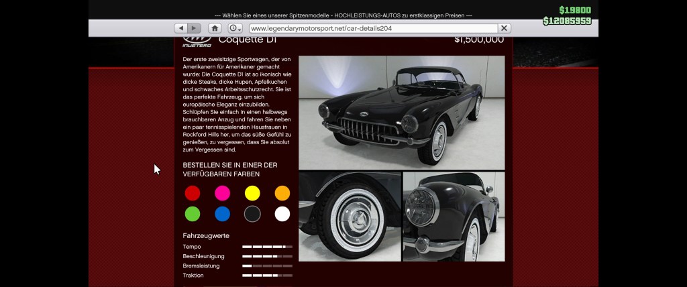
Task: Choose the black car color
Action: [252, 214]
